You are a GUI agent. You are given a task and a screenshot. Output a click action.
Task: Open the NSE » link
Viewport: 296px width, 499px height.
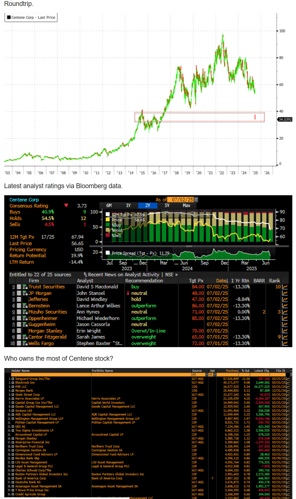pyautogui.click(x=171, y=274)
